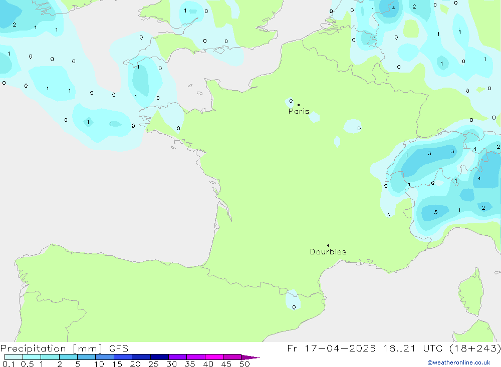501x367 pixels.
Task: Click the '18..21 UTC' time range text
Action: click(413, 348)
